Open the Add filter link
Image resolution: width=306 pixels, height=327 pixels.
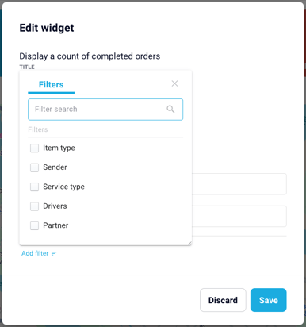coord(35,253)
